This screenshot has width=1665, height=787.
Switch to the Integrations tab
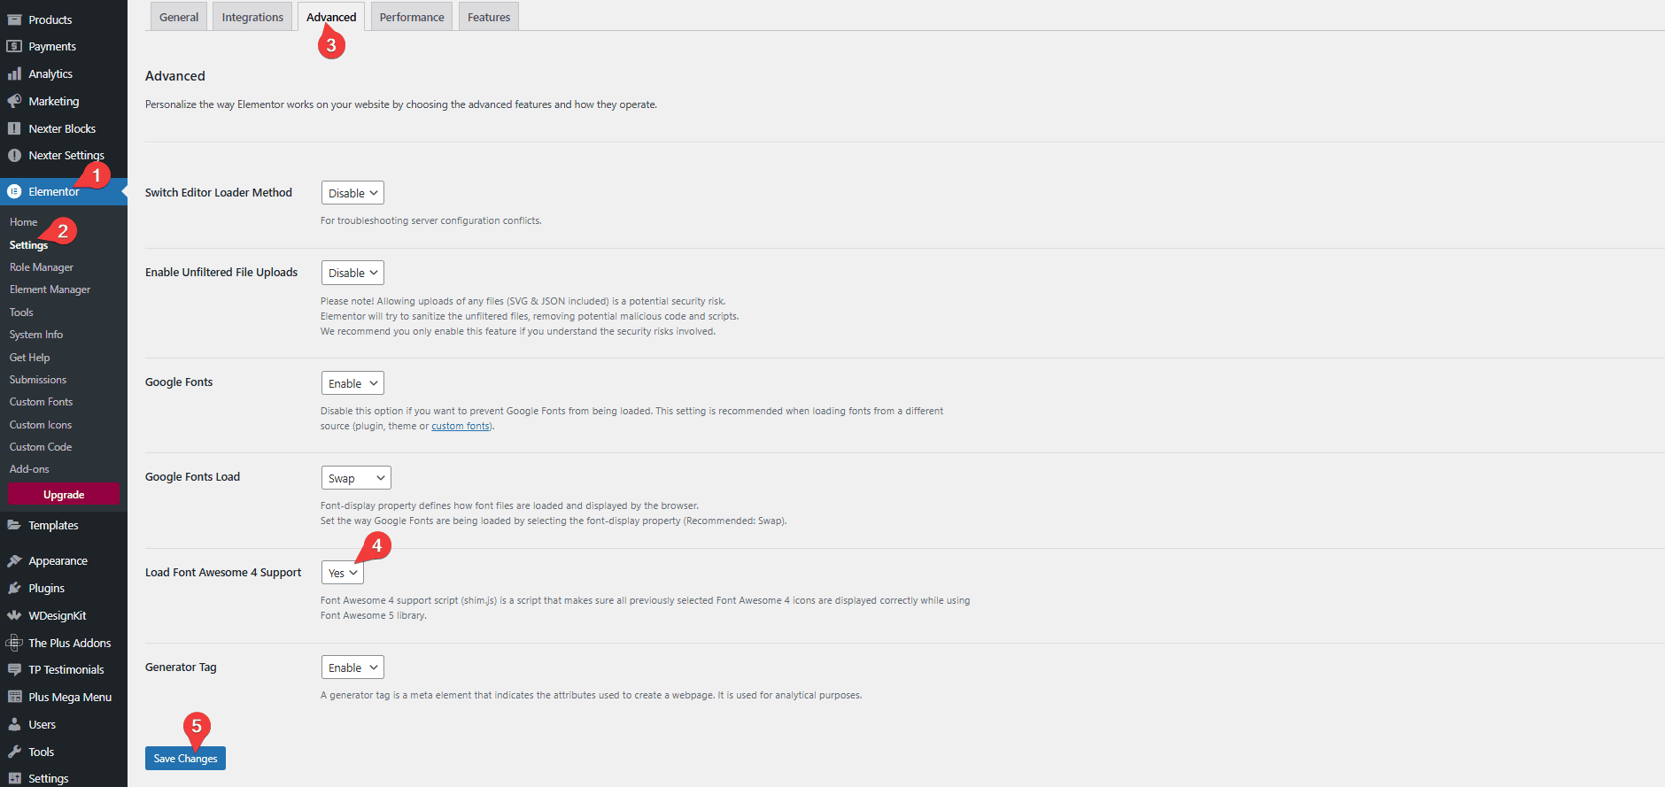click(252, 17)
